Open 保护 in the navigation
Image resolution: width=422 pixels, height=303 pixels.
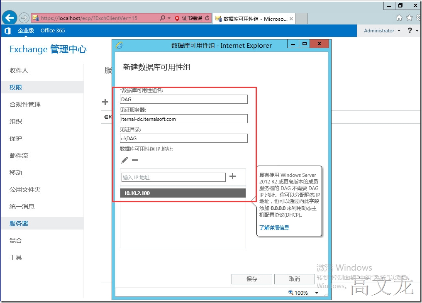pos(16,138)
